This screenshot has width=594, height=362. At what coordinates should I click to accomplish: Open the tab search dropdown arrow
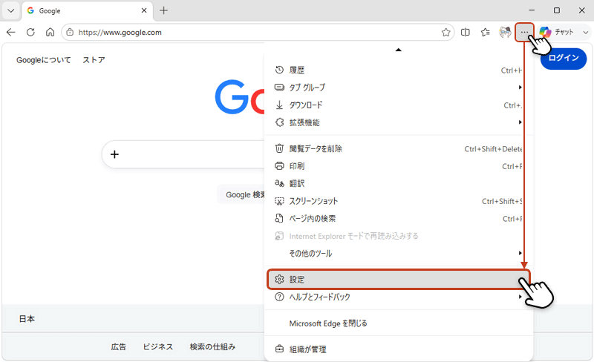click(x=10, y=10)
